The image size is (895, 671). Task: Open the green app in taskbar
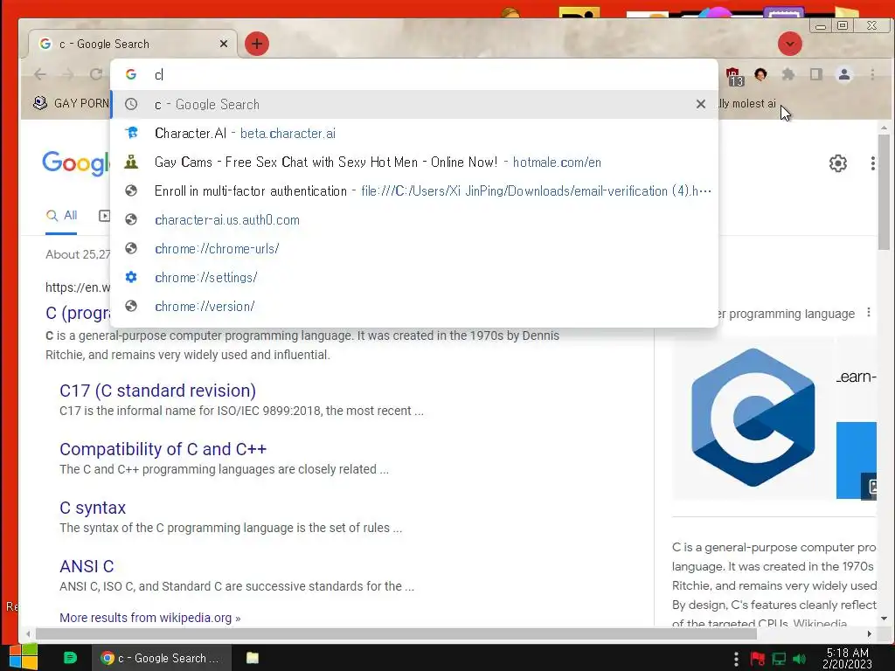[x=70, y=658]
